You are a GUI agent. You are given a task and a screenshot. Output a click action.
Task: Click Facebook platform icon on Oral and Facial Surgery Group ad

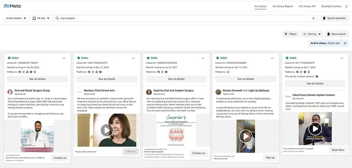coord(20,72)
